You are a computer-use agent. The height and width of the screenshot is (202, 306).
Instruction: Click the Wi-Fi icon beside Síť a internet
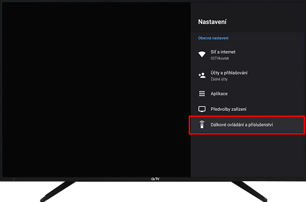tap(202, 55)
